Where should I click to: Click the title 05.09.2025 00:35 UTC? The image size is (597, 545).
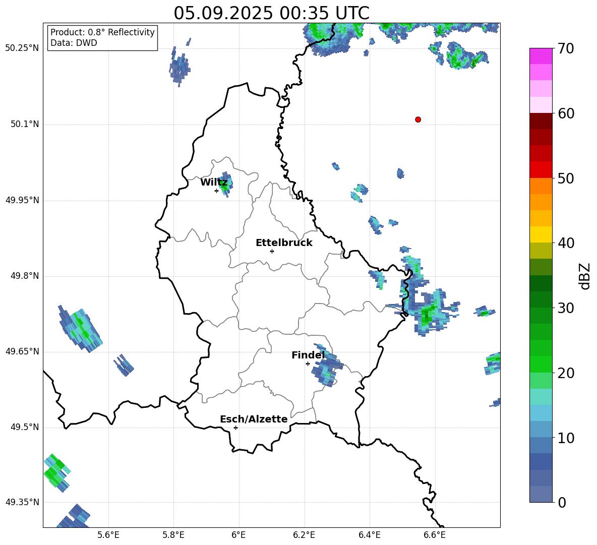tap(271, 13)
